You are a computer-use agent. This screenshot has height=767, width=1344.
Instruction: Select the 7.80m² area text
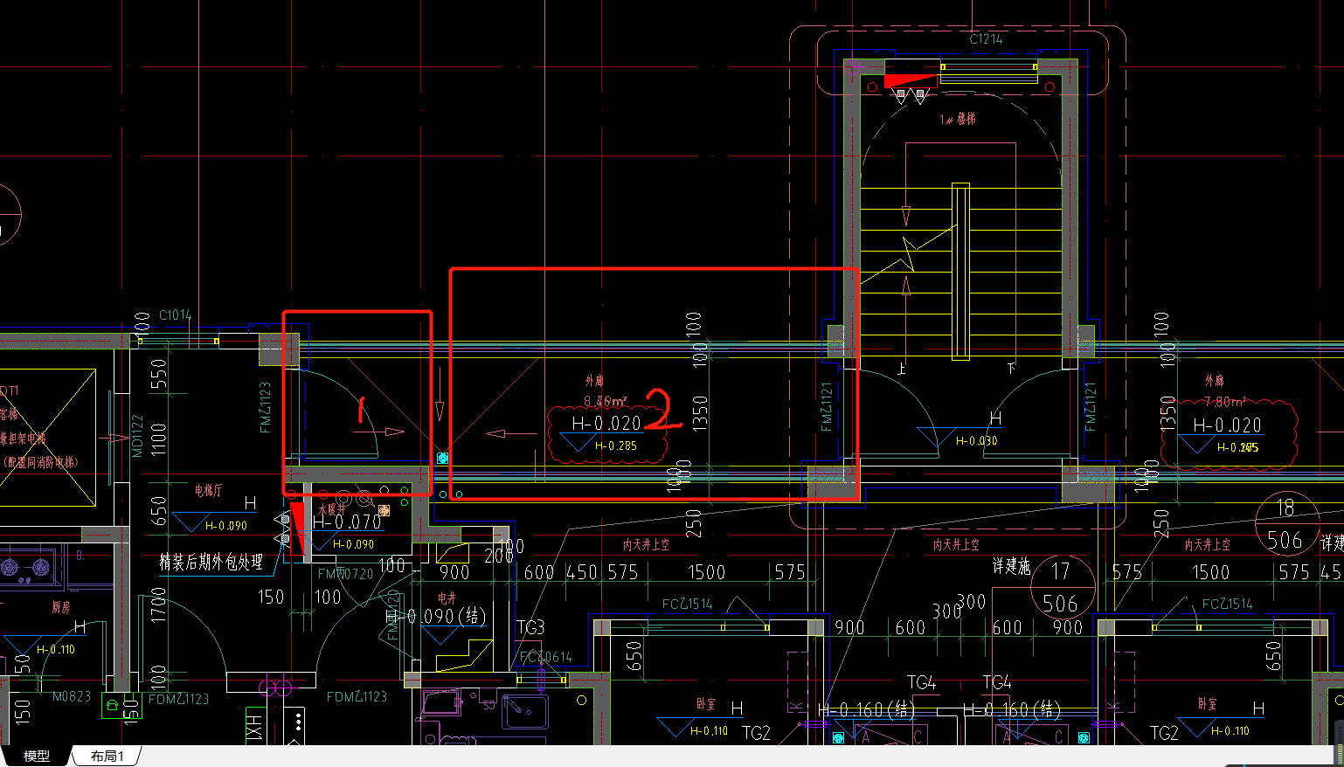pos(1225,402)
